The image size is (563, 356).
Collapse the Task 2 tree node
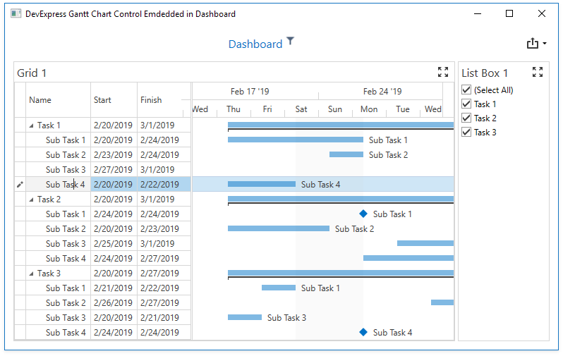tap(31, 200)
